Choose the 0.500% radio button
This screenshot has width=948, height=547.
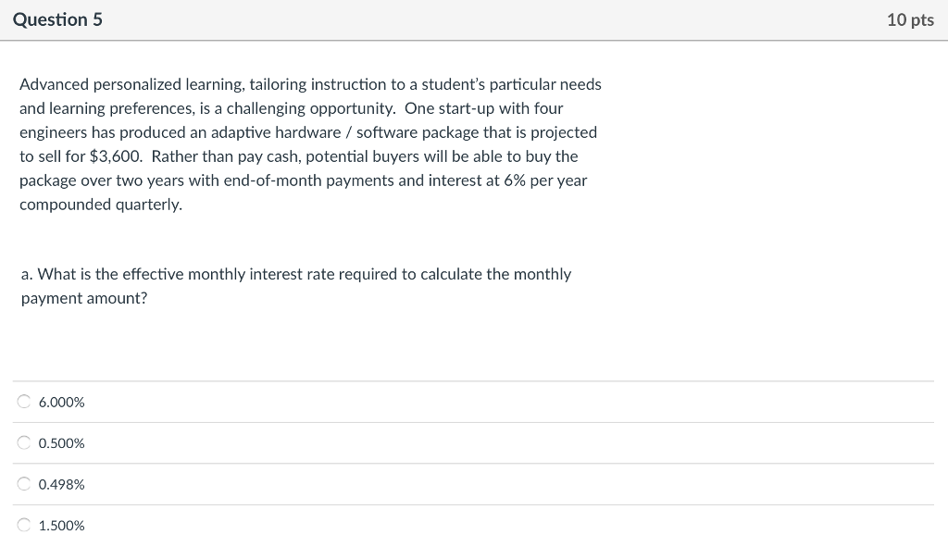click(23, 442)
